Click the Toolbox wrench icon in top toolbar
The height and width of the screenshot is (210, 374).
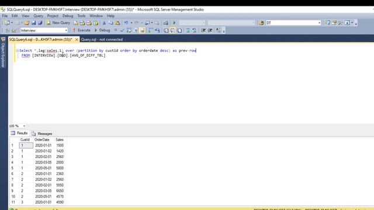pyautogui.click(x=341, y=23)
